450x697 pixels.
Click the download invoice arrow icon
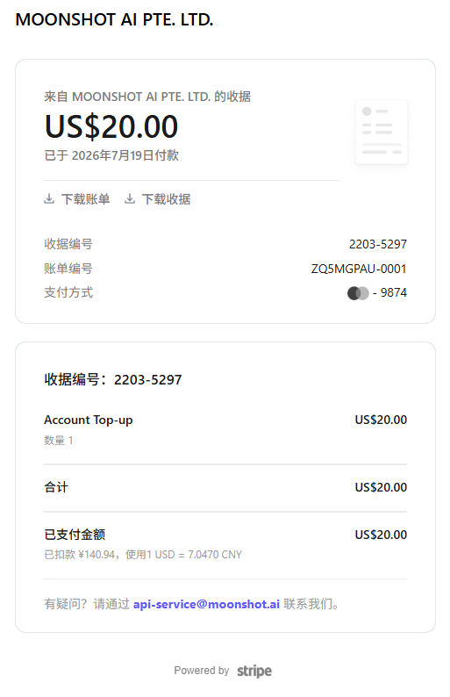click(49, 198)
